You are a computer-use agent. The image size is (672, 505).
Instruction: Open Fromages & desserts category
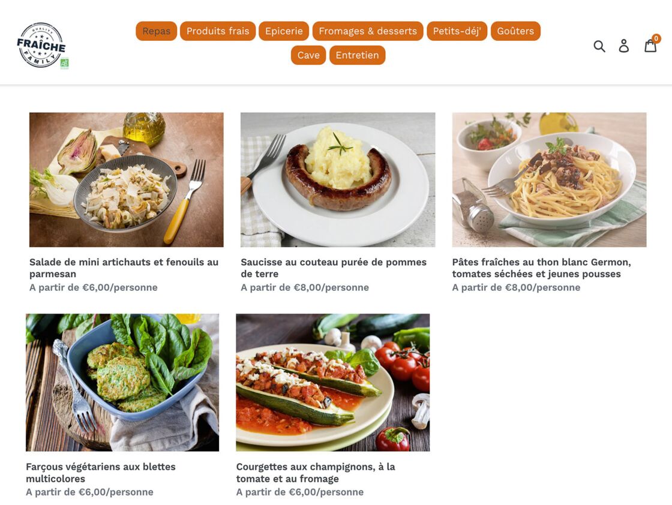(x=368, y=31)
